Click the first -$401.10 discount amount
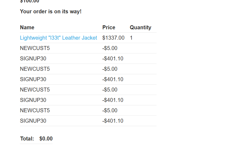This screenshot has height=149, width=240. 113,59
